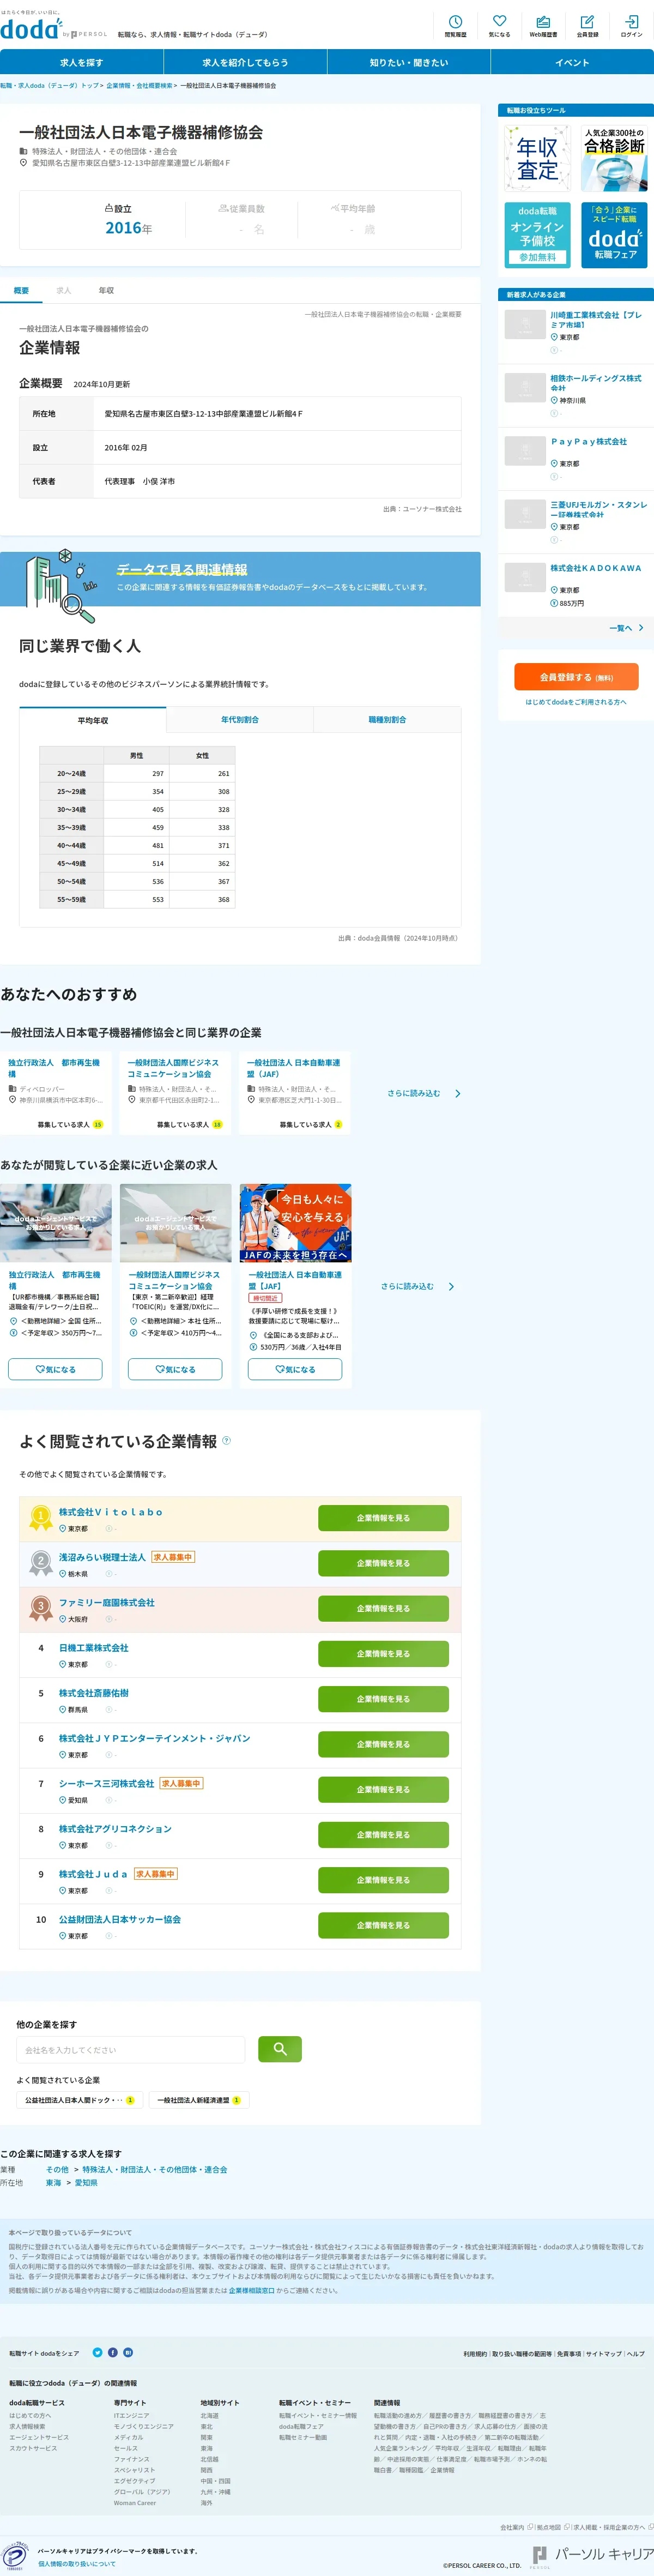Click 川崎重工業株式会社 company logo thumbnail
The height and width of the screenshot is (2576, 654).
pyautogui.click(x=525, y=324)
